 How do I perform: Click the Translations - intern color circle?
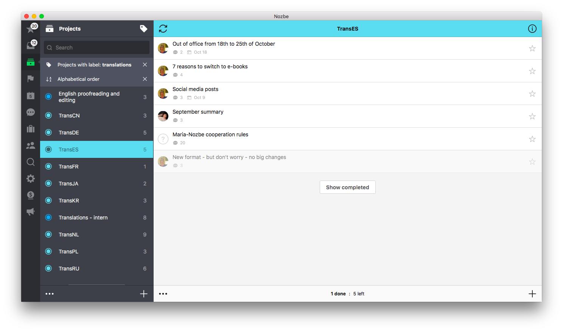pos(48,218)
